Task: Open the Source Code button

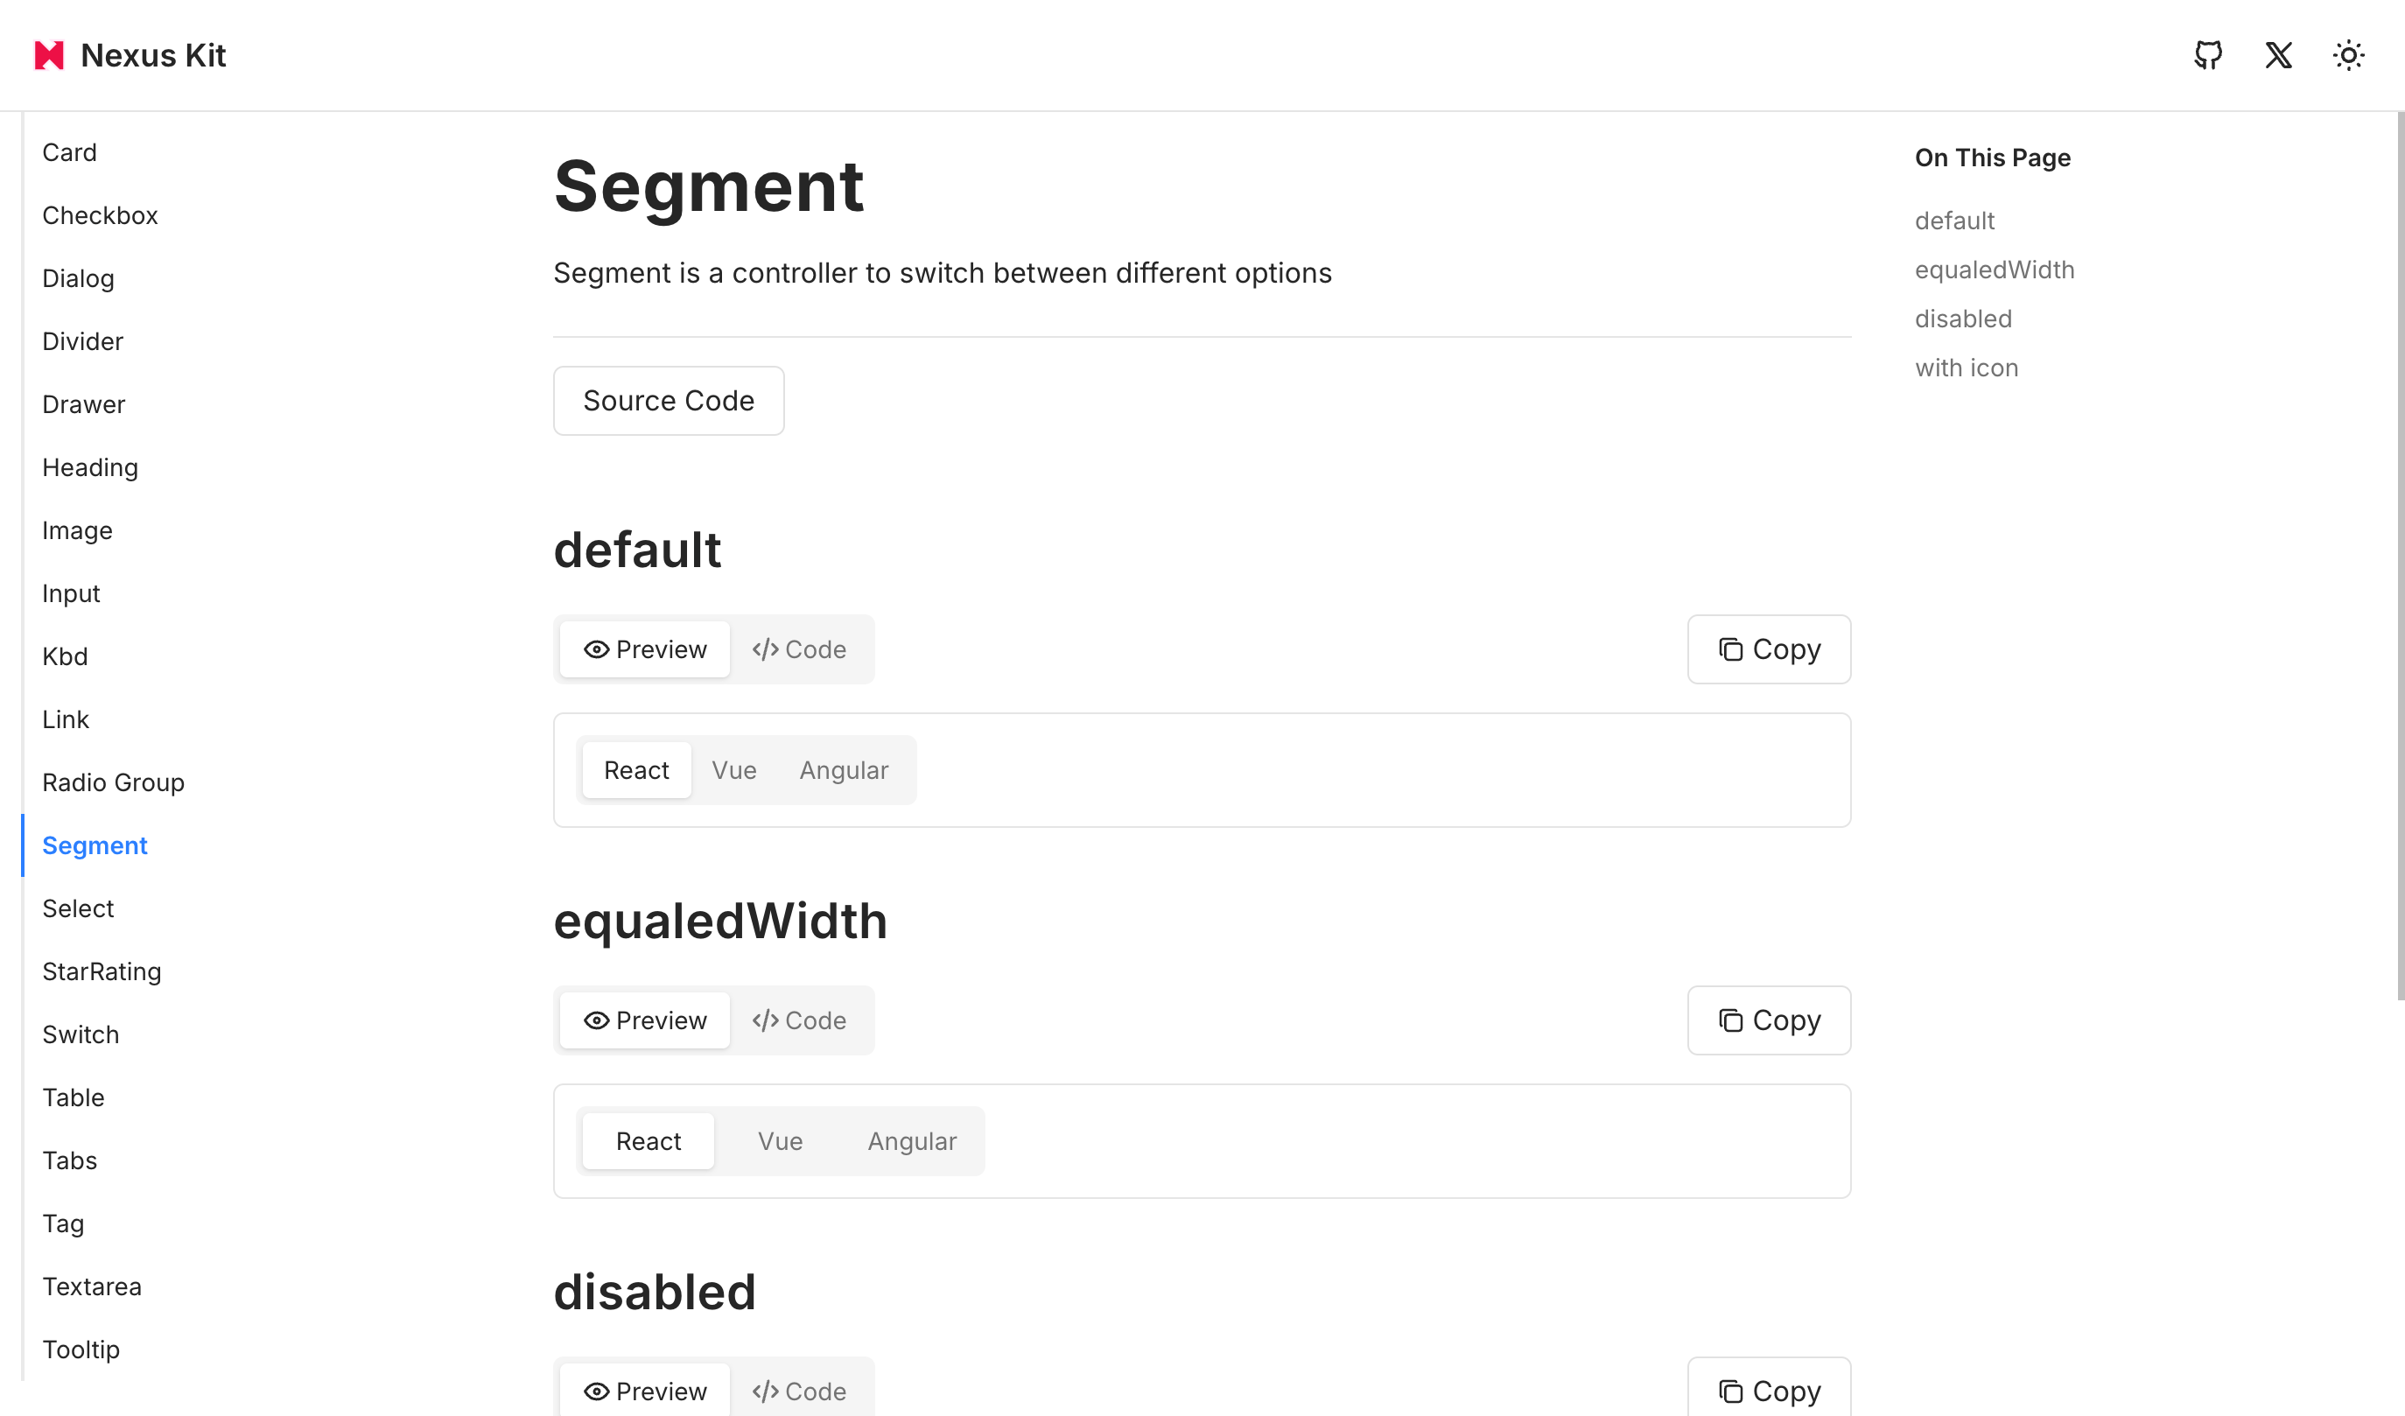Action: point(668,401)
